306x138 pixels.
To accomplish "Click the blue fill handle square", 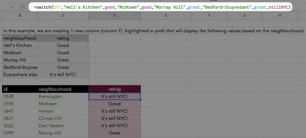I will [140, 100].
